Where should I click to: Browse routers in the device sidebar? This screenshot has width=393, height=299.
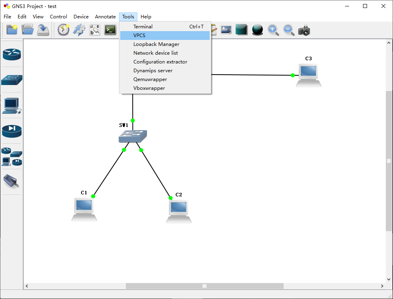pos(12,54)
